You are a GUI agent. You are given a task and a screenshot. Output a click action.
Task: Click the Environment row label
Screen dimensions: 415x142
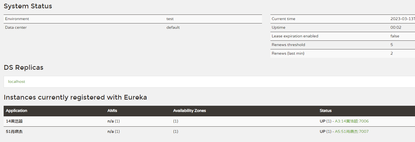pos(17,19)
